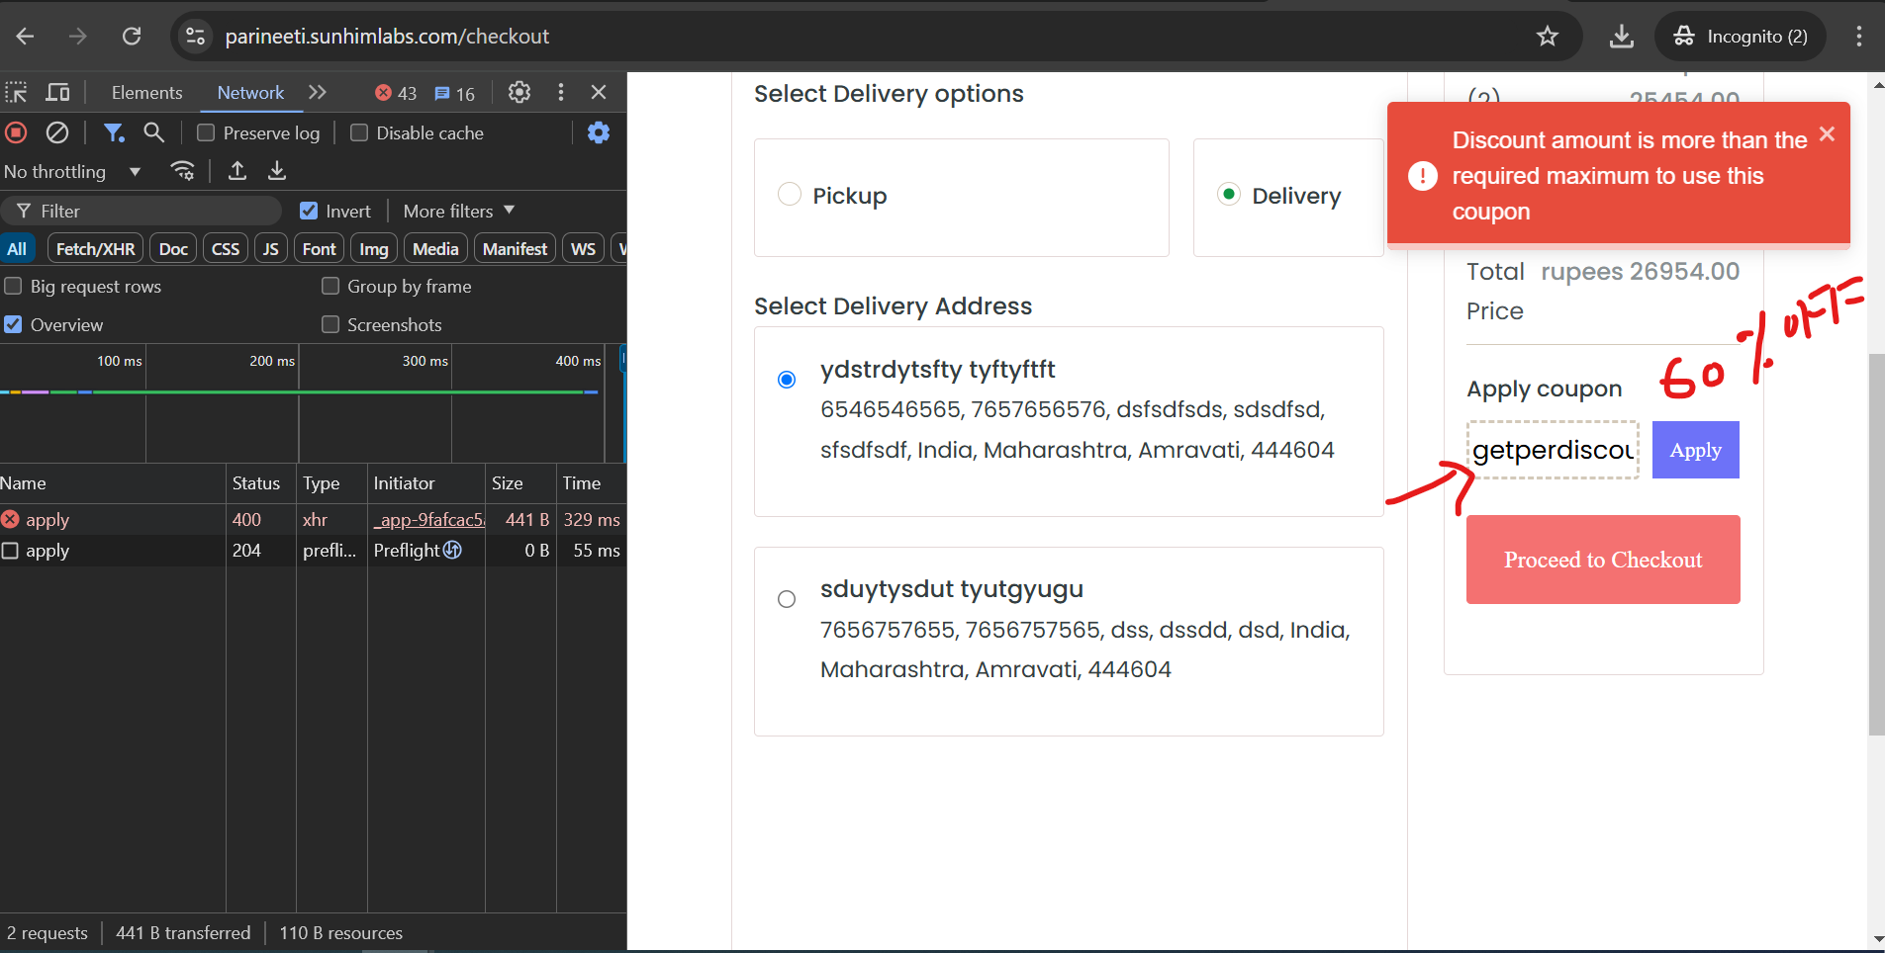Filter requests by Font type

[320, 249]
